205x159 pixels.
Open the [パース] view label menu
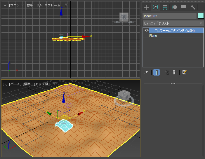15,84
